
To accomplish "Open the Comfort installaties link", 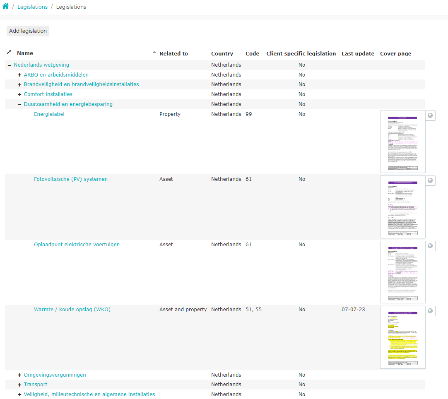I will pos(48,94).
